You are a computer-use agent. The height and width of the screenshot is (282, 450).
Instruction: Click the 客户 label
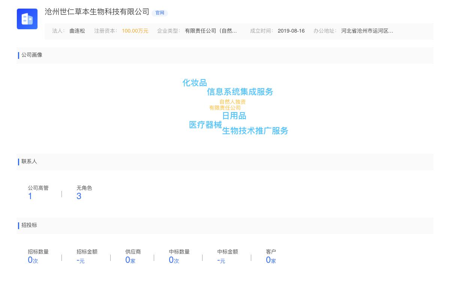pyautogui.click(x=271, y=252)
